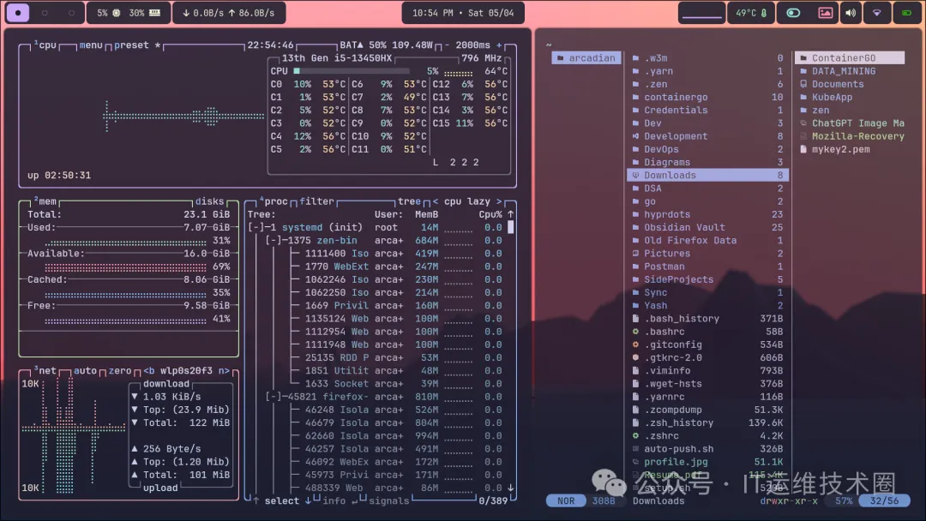Image resolution: width=926 pixels, height=521 pixels.
Task: Toggle the switch icon in the top bar
Action: [793, 13]
